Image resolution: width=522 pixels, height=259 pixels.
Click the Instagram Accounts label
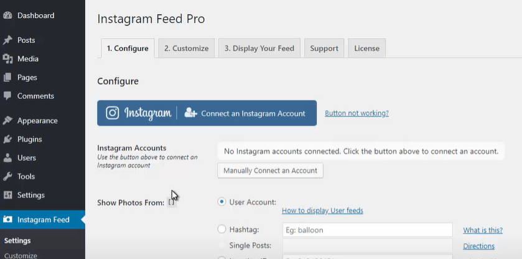(132, 148)
